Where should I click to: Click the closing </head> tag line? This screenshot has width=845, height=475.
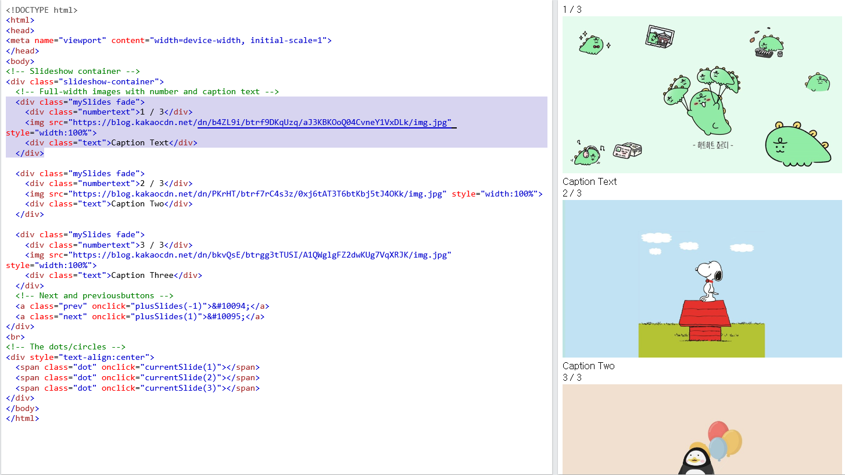tap(23, 51)
